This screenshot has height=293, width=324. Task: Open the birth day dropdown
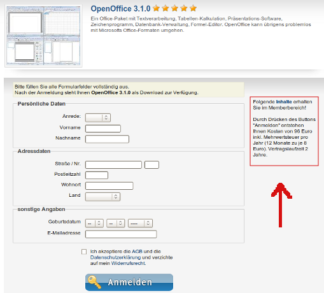pyautogui.click(x=94, y=224)
